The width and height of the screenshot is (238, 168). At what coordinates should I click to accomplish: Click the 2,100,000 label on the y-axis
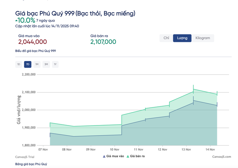[29, 92]
